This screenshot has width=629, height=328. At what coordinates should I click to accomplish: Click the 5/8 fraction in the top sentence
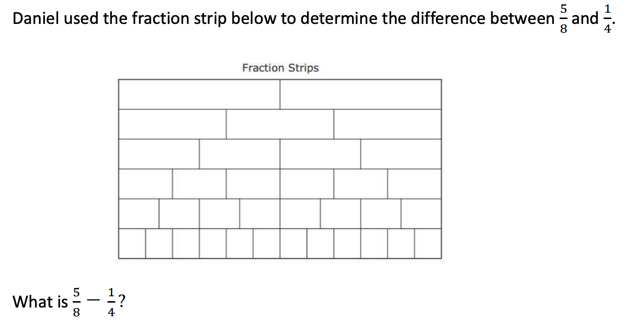pyautogui.click(x=564, y=19)
